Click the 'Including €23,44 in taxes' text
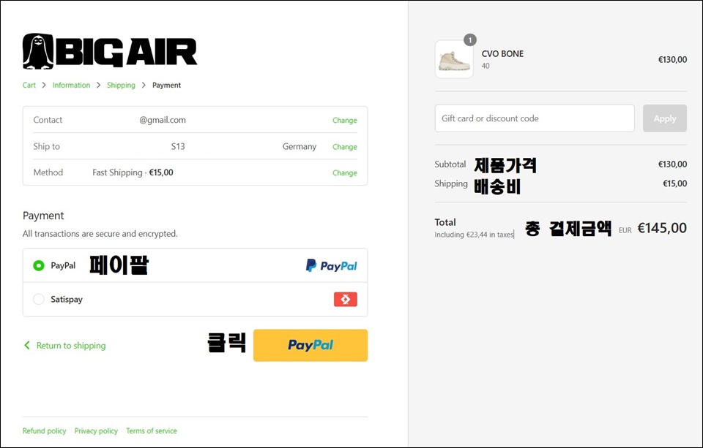 click(x=474, y=235)
